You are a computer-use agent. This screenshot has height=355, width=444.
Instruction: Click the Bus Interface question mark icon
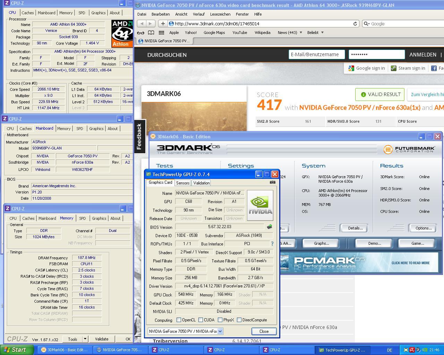pos(272,244)
